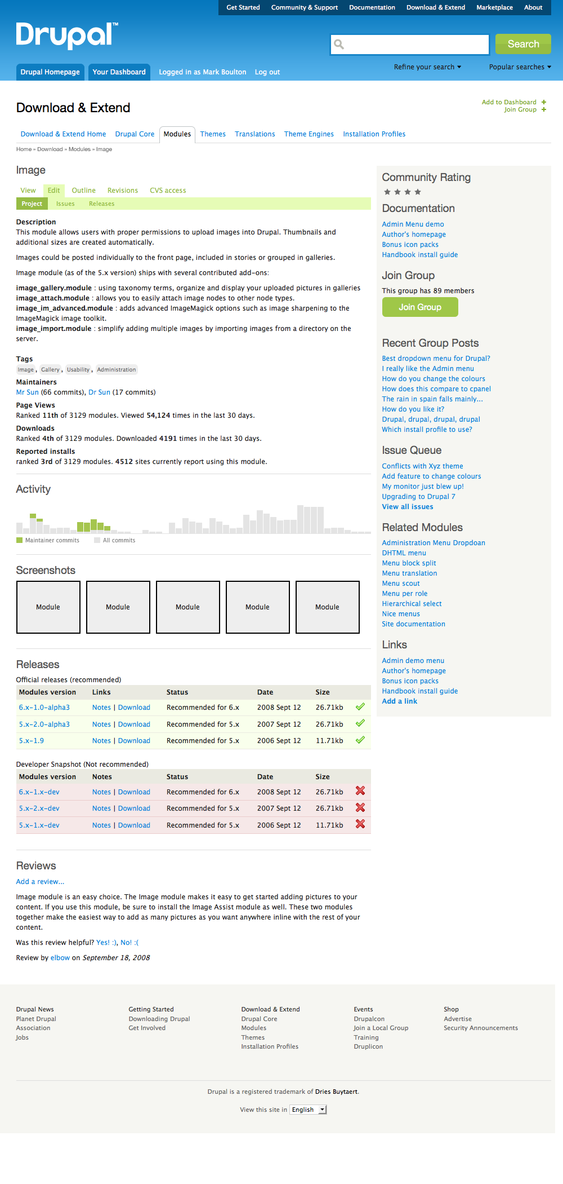Image resolution: width=563 pixels, height=1184 pixels.
Task: Expand Refine your search dropdown
Action: point(427,67)
